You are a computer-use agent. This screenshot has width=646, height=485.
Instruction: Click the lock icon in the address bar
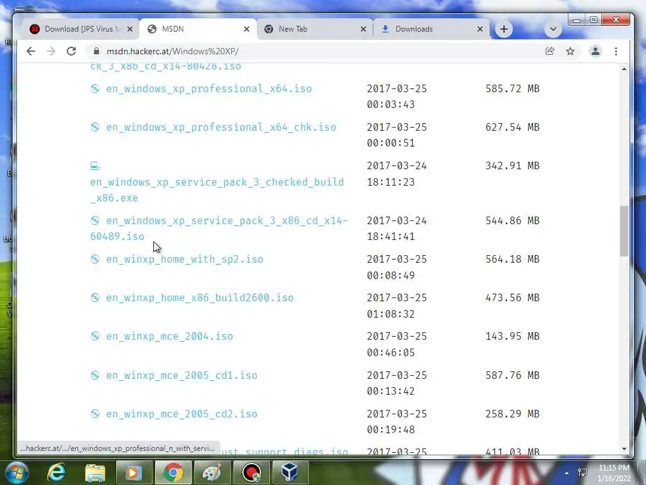click(x=97, y=51)
